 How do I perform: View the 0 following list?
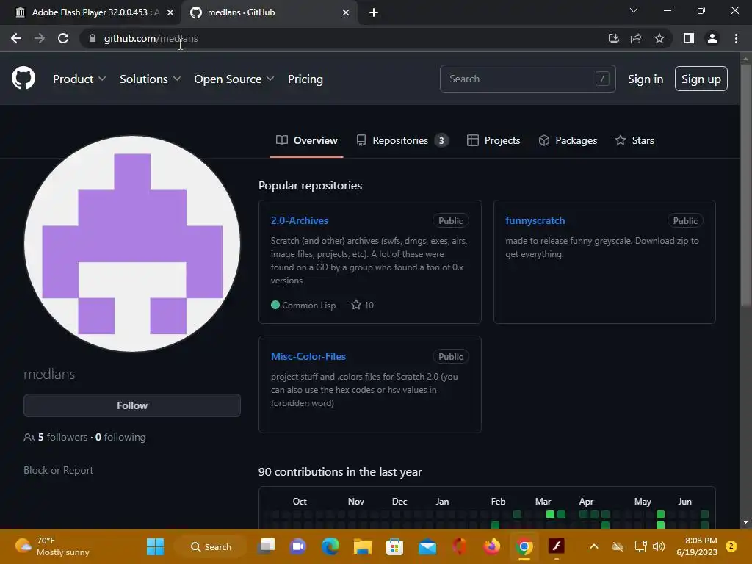click(120, 437)
